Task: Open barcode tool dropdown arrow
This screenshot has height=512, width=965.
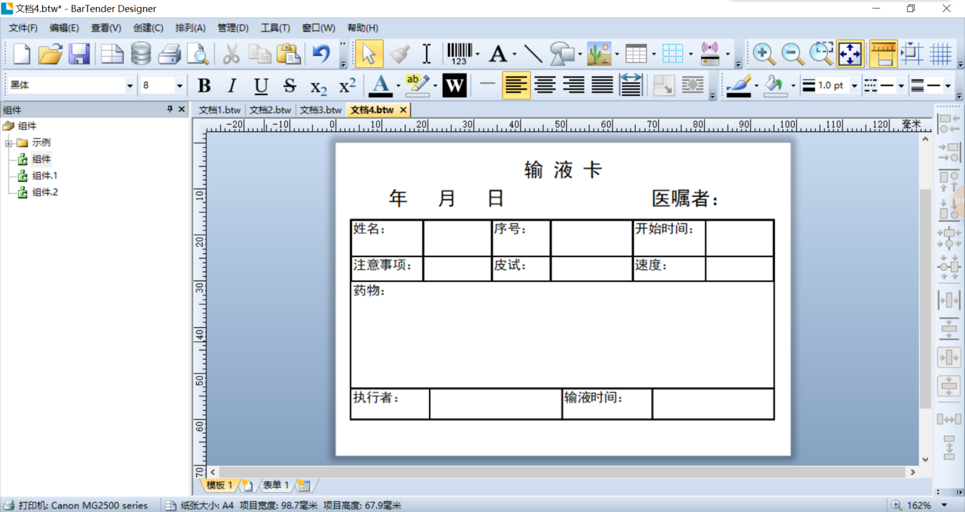Action: point(478,54)
